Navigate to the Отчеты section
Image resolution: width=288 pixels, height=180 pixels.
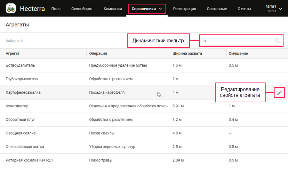pos(244,9)
